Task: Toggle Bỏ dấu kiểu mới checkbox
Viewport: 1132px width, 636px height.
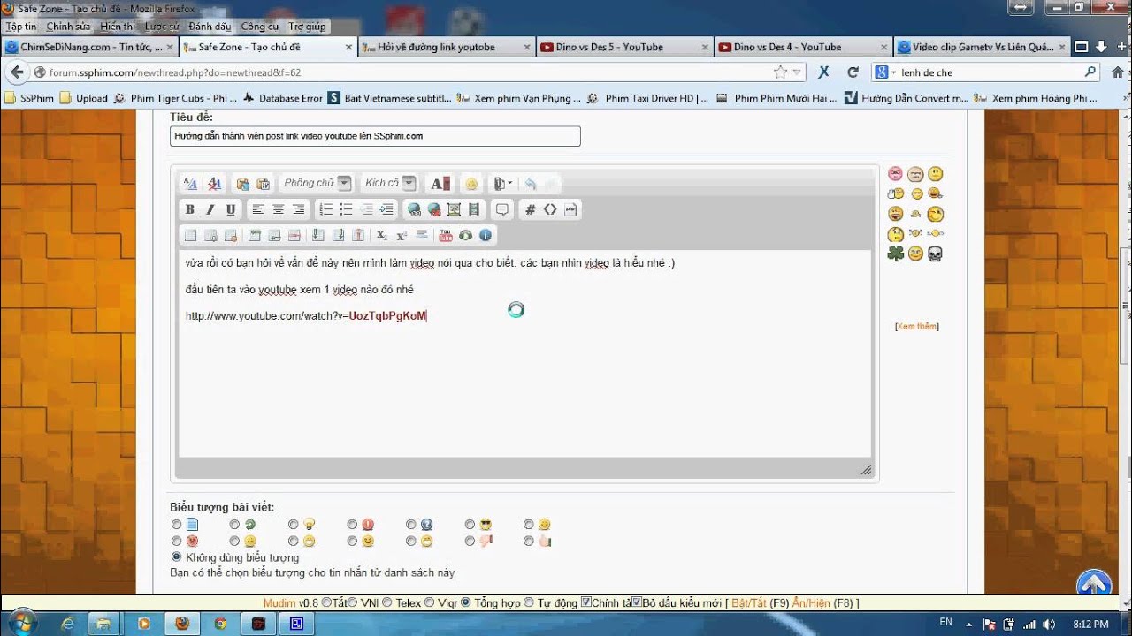Action: 637,602
